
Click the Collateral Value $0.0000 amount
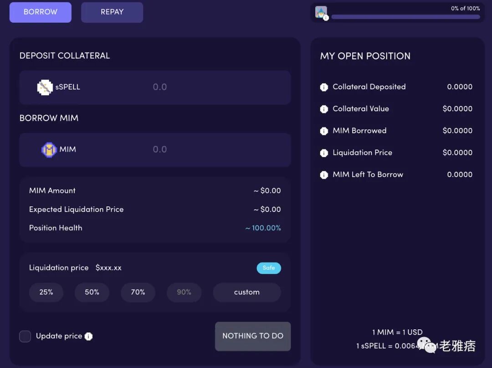click(x=457, y=109)
